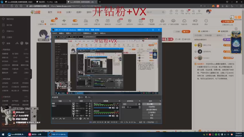Open transition properties gear icon
The width and height of the screenshot is (244, 137).
(x=139, y=104)
